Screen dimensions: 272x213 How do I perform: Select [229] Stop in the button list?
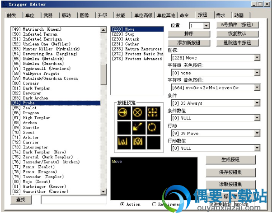click(137, 34)
